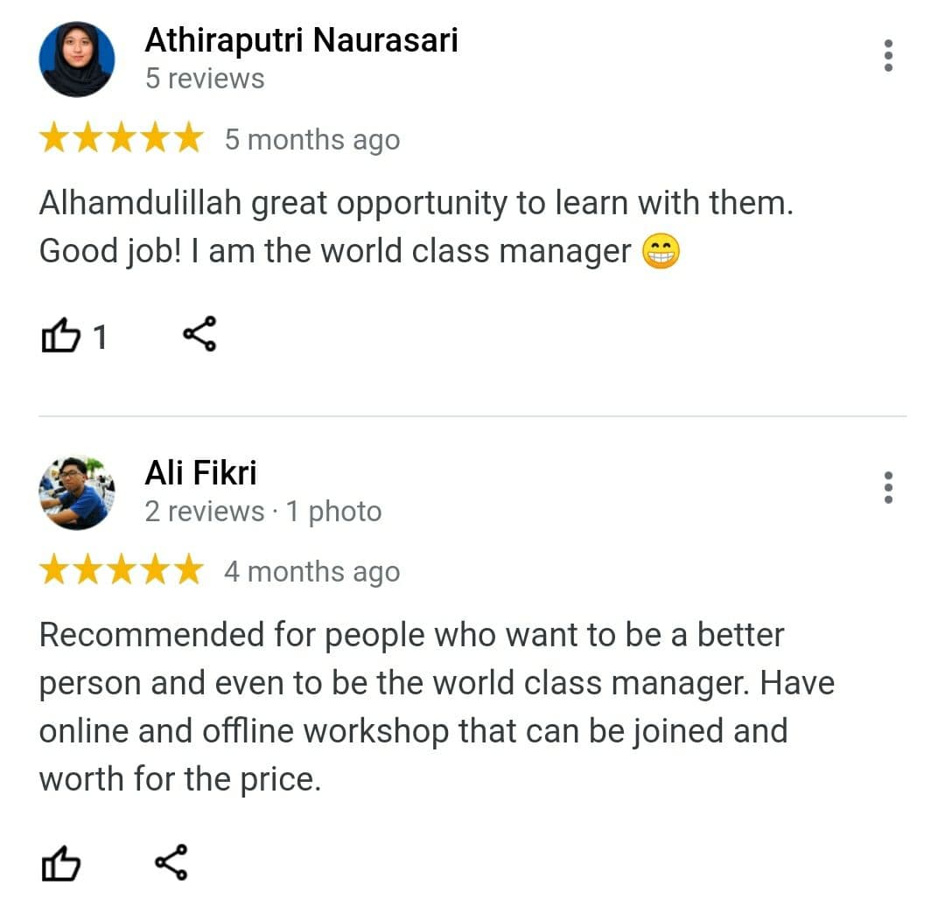This screenshot has height=920, width=945.
Task: Click the like count 1 on first review
Action: 100,337
